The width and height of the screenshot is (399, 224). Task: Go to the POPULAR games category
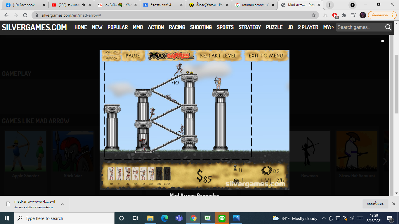[x=118, y=27]
